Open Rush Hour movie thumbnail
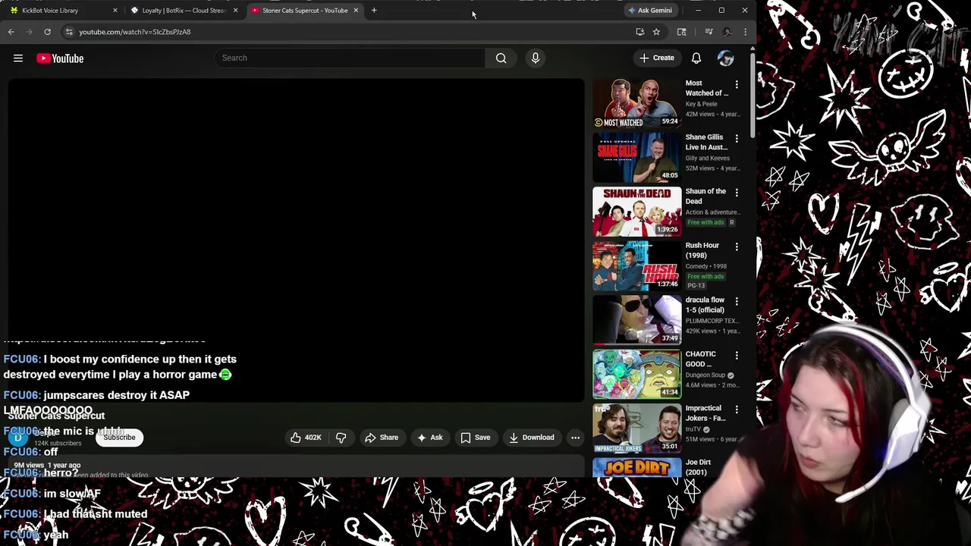 coord(637,265)
